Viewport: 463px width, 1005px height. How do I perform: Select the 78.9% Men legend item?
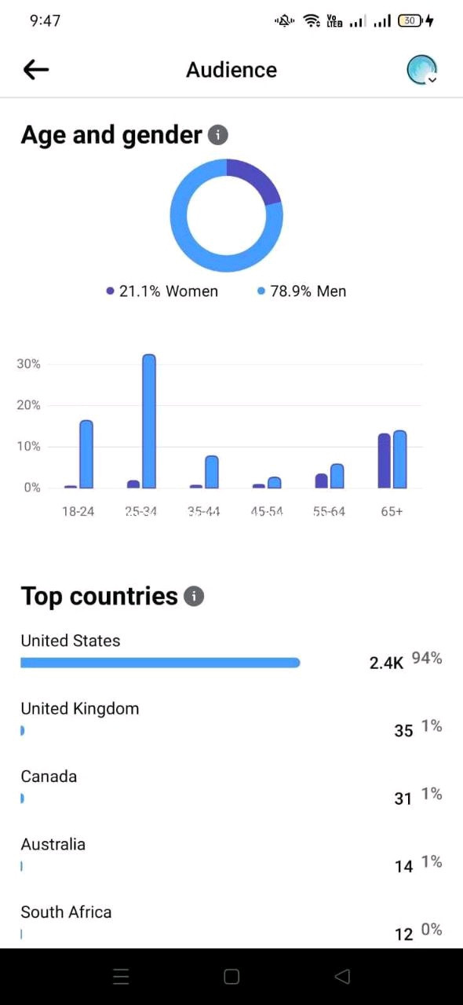(x=302, y=291)
